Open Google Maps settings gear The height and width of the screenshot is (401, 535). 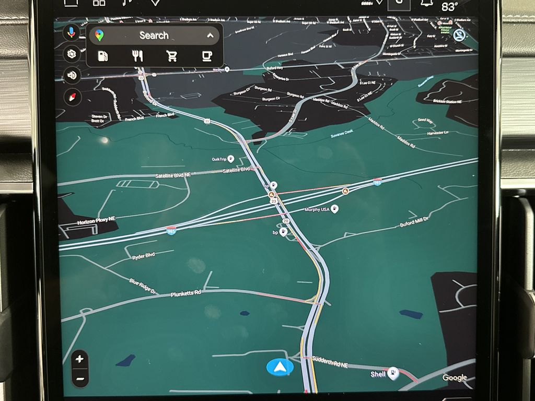[72, 54]
